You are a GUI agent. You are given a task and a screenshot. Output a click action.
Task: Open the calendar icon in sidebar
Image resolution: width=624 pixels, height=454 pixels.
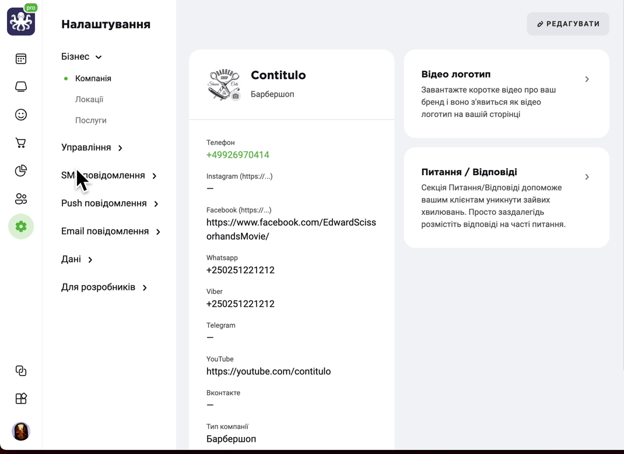(x=21, y=59)
